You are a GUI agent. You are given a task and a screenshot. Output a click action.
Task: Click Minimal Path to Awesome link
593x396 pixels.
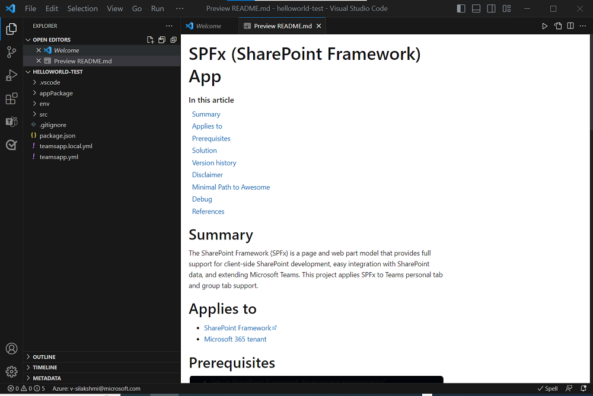click(231, 187)
